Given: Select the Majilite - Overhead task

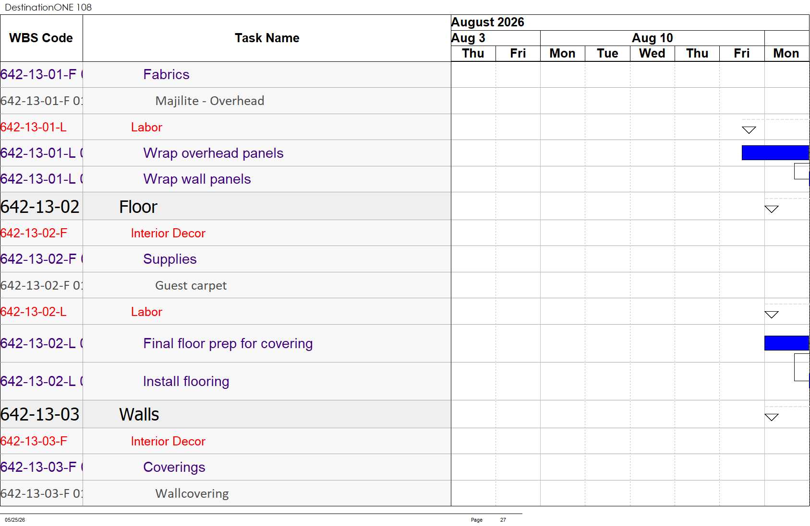Looking at the screenshot, I should (210, 101).
